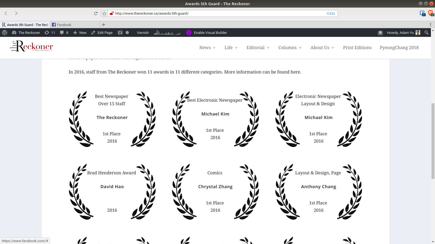The height and width of the screenshot is (244, 435).
Task: Check the 0.62s load time indicator
Action: click(331, 13)
